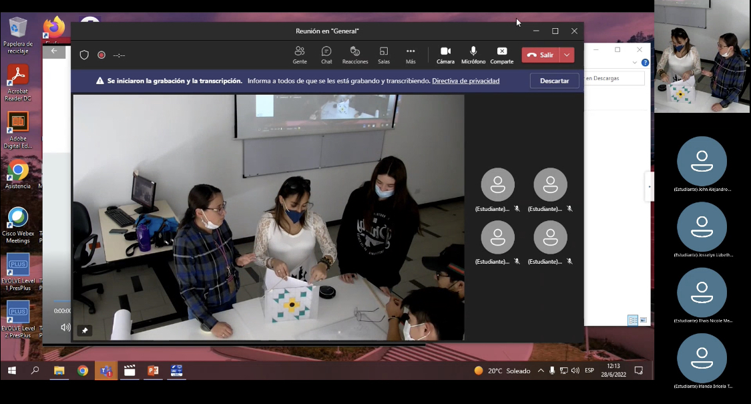
Task: Open the meeting Chat panel
Action: (326, 55)
